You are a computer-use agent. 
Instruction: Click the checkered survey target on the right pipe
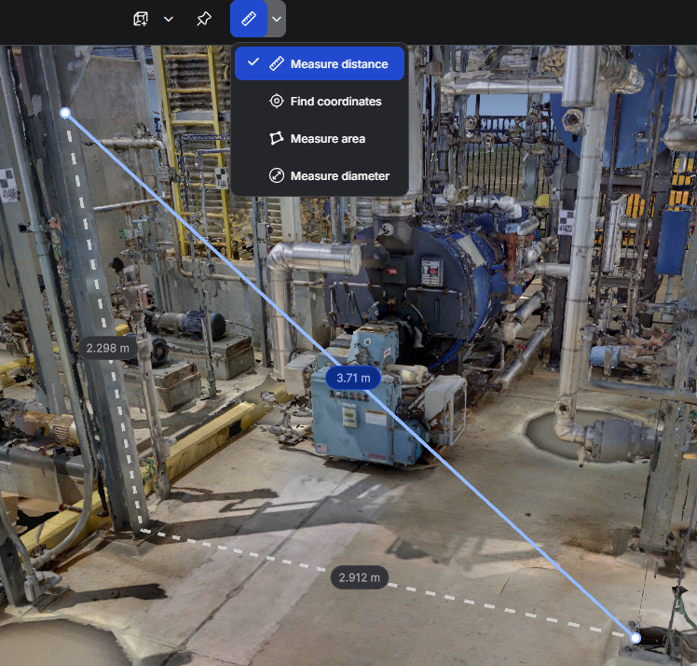pos(566,223)
